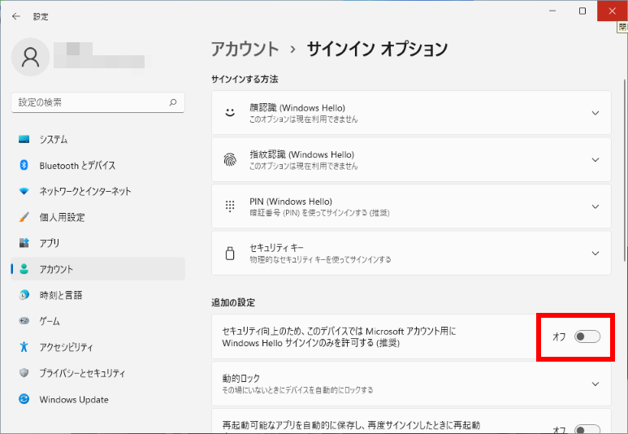This screenshot has width=628, height=434.
Task: Open プライバシーとセキュリティ category
Action: pos(98,373)
